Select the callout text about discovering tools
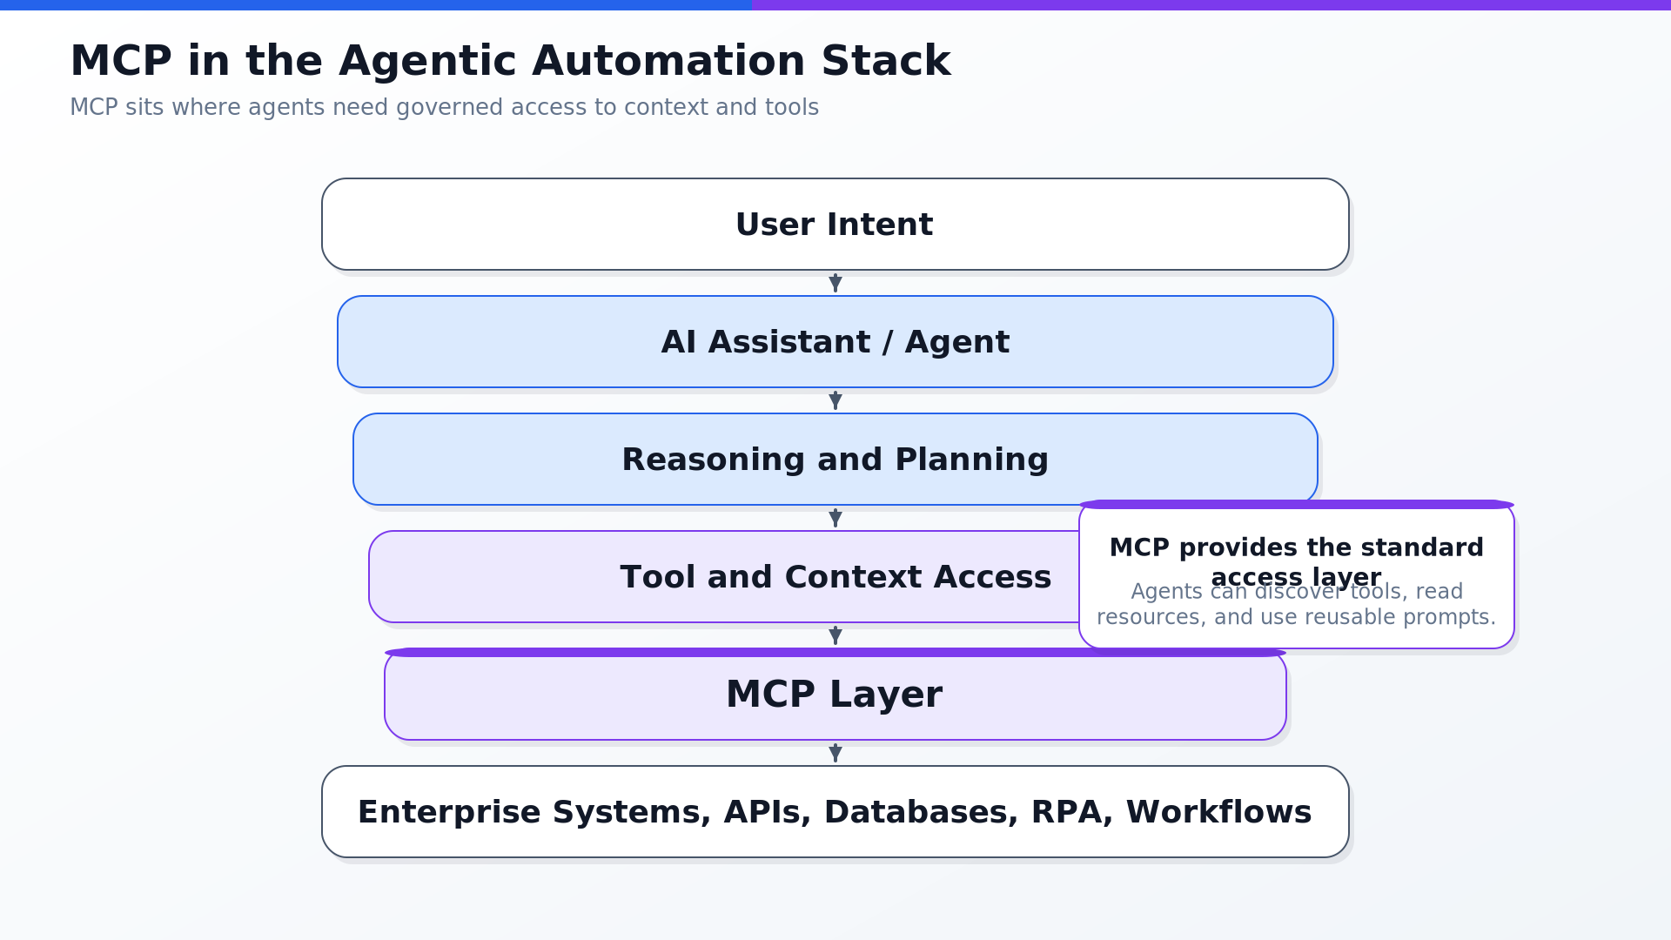 coord(1297,604)
